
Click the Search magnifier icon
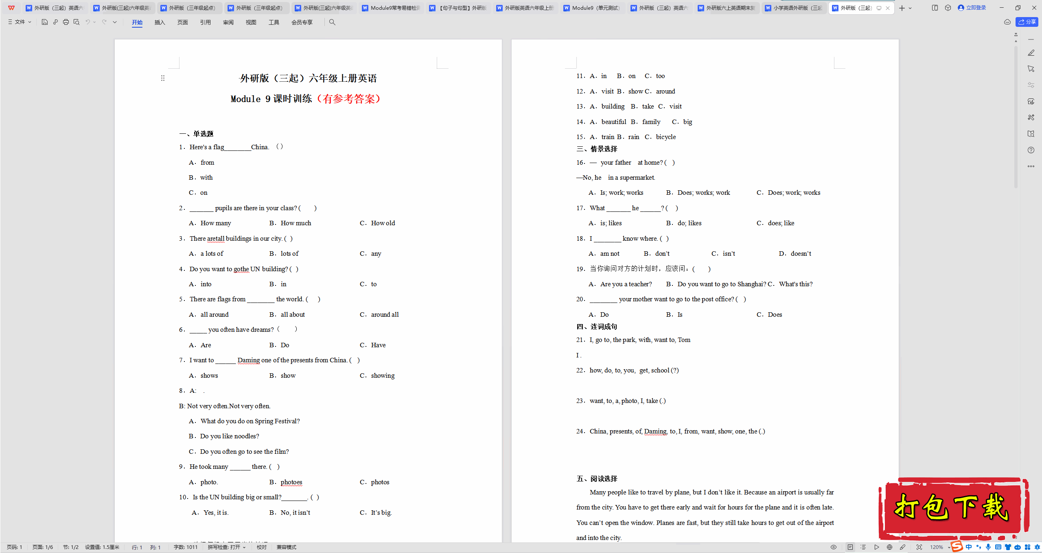pyautogui.click(x=332, y=22)
